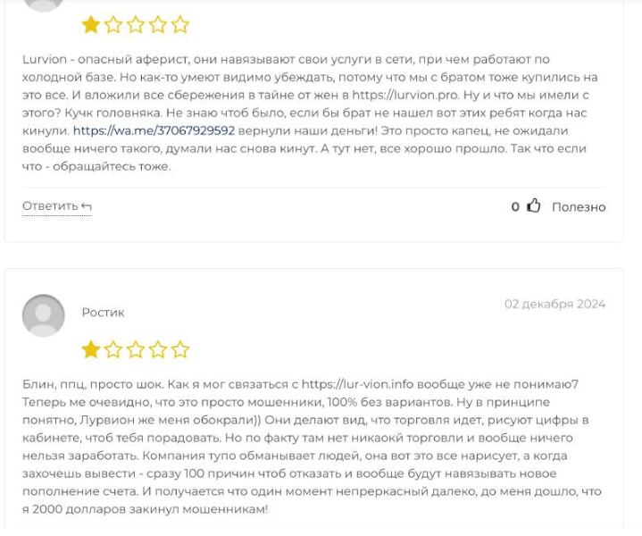This screenshot has height=536, width=642.
Task: Click the reply arrow icon next to Ответить
Action: coord(87,206)
